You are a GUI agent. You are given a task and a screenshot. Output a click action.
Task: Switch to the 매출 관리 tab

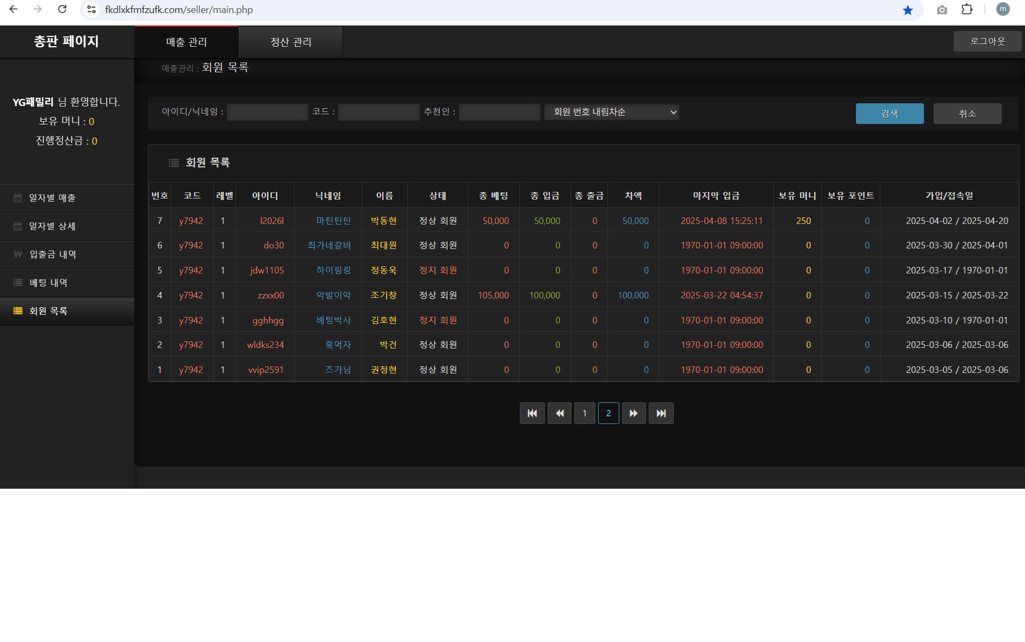[x=187, y=42]
